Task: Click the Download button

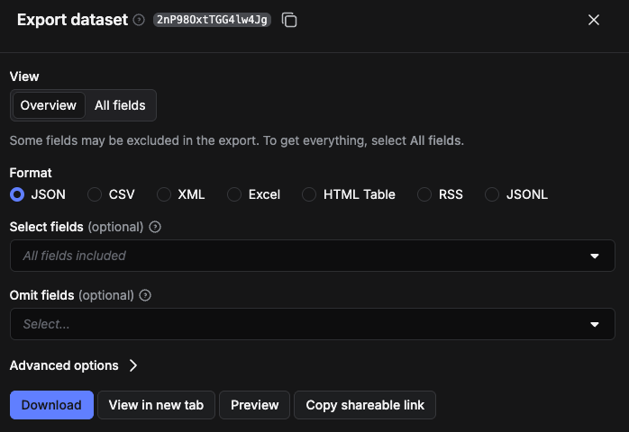Action: [x=51, y=405]
